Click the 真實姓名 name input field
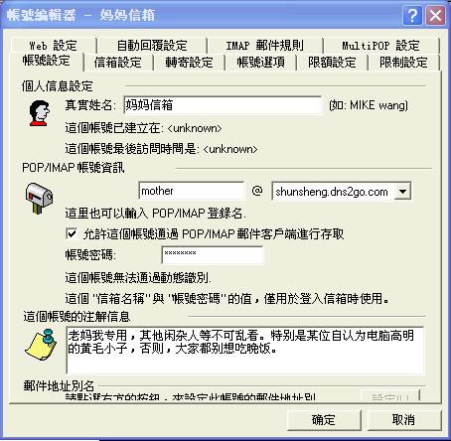The height and width of the screenshot is (441, 451). coord(223,105)
